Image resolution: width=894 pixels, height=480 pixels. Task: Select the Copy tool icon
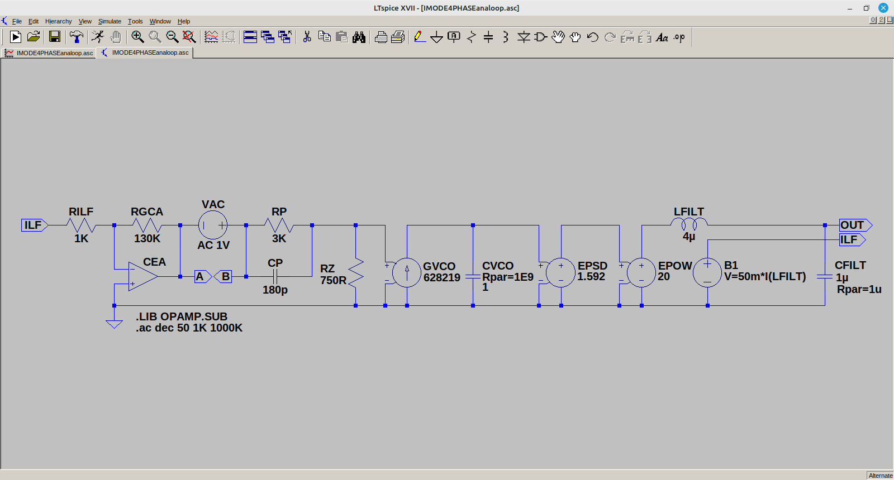(324, 37)
